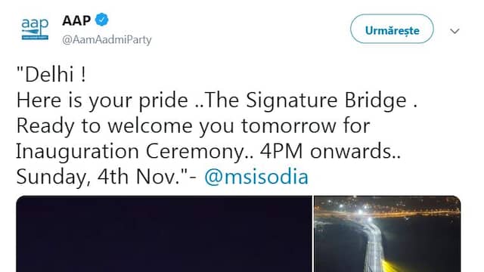The height and width of the screenshot is (272, 484).
Task: Click the "Here is your pride" phrase
Action: [102, 101]
